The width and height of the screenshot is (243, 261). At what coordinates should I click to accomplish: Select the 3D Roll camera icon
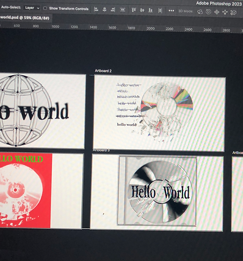pos(208,12)
